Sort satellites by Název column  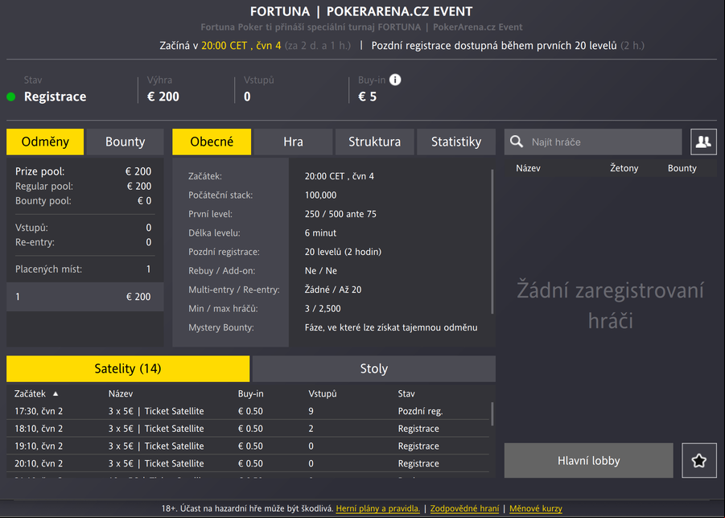121,393
